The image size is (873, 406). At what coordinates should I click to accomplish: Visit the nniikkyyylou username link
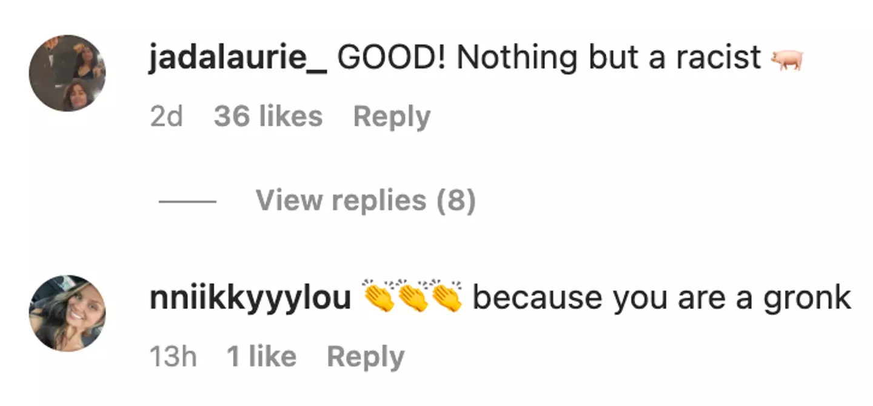tap(250, 298)
